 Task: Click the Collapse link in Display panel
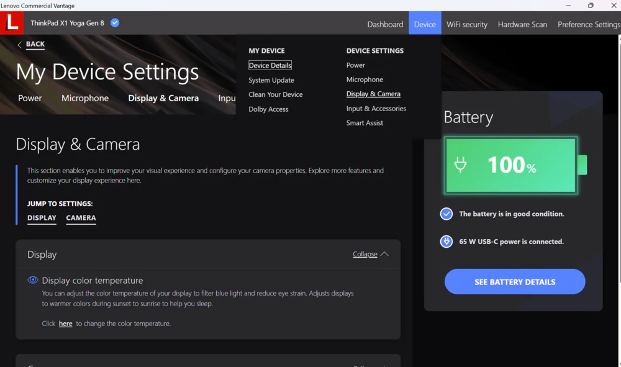pos(365,254)
